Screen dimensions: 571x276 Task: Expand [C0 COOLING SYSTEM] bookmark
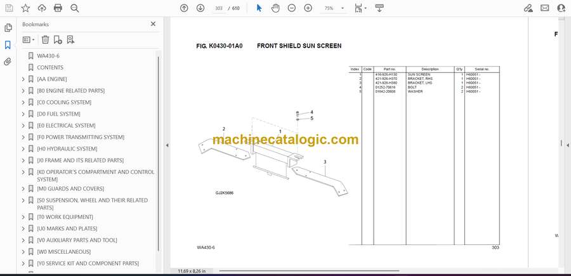(x=23, y=102)
